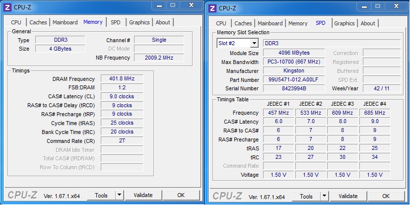Click OK in the left CPU-Z window
The image size is (411, 205).
click(x=181, y=195)
